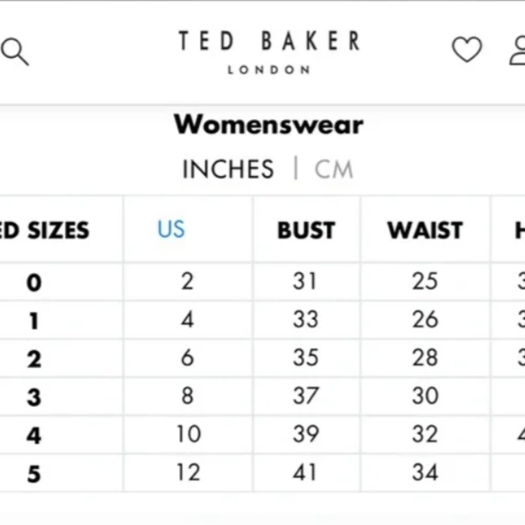Select the WAIST column header
525x525 pixels.
tap(425, 230)
